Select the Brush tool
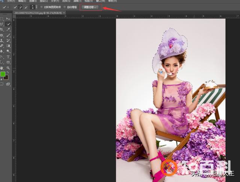This screenshot has width=240, height=182. pos(8,35)
